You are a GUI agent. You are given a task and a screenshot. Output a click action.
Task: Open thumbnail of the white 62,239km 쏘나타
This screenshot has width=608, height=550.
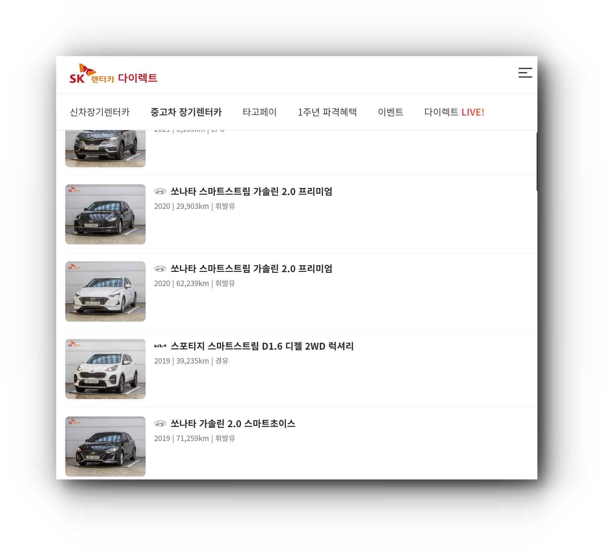click(x=105, y=291)
